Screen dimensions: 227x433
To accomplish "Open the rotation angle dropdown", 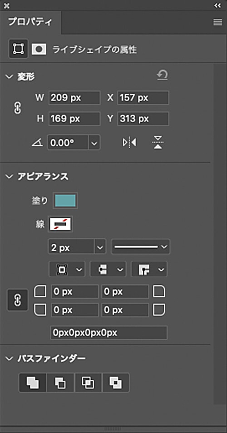I will coord(94,142).
